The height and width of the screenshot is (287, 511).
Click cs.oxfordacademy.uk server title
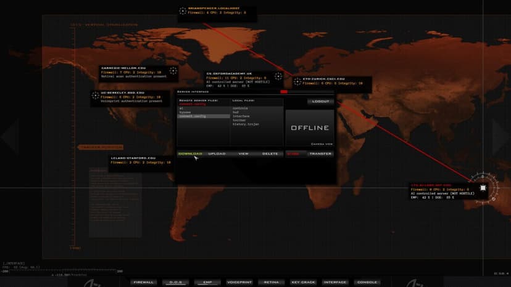229,73
